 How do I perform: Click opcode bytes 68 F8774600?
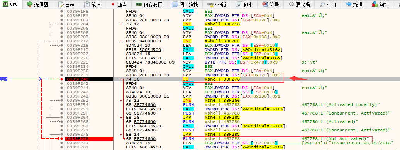click(141, 138)
